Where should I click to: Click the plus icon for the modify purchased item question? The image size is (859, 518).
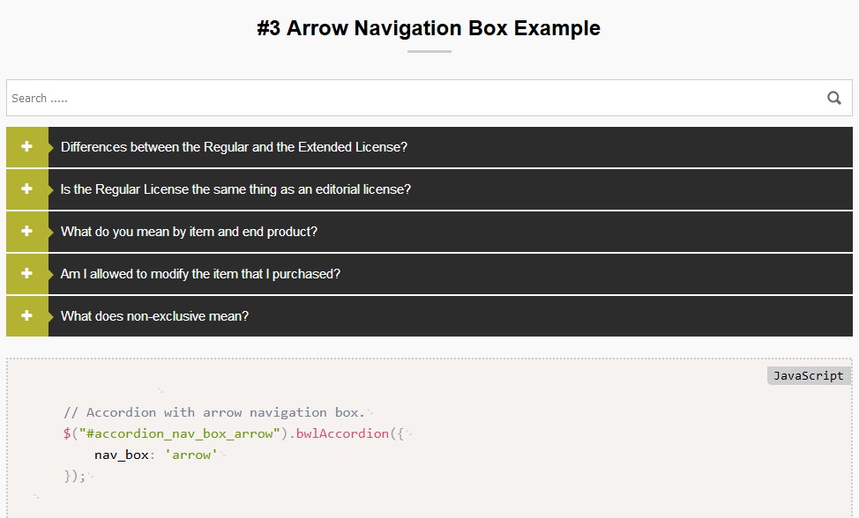[x=26, y=274]
